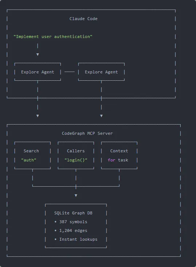
Task: Click the left Explore Agent box label
Action: [38, 72]
